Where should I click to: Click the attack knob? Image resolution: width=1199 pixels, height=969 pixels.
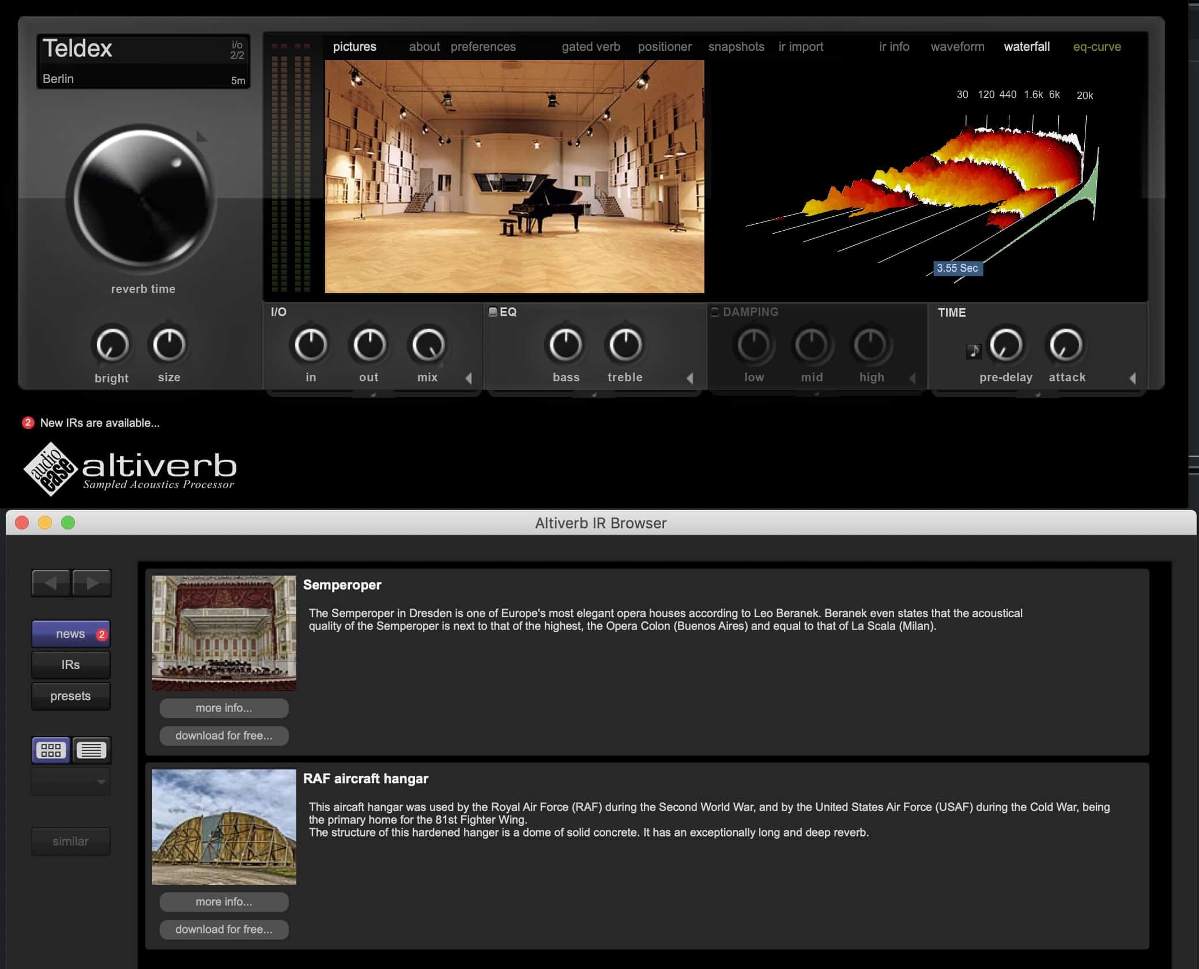click(x=1066, y=344)
